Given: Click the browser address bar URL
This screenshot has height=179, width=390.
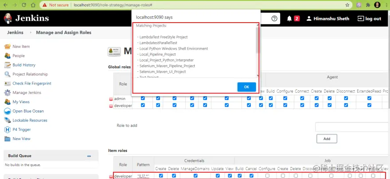Looking at the screenshot, I should pyautogui.click(x=113, y=5).
